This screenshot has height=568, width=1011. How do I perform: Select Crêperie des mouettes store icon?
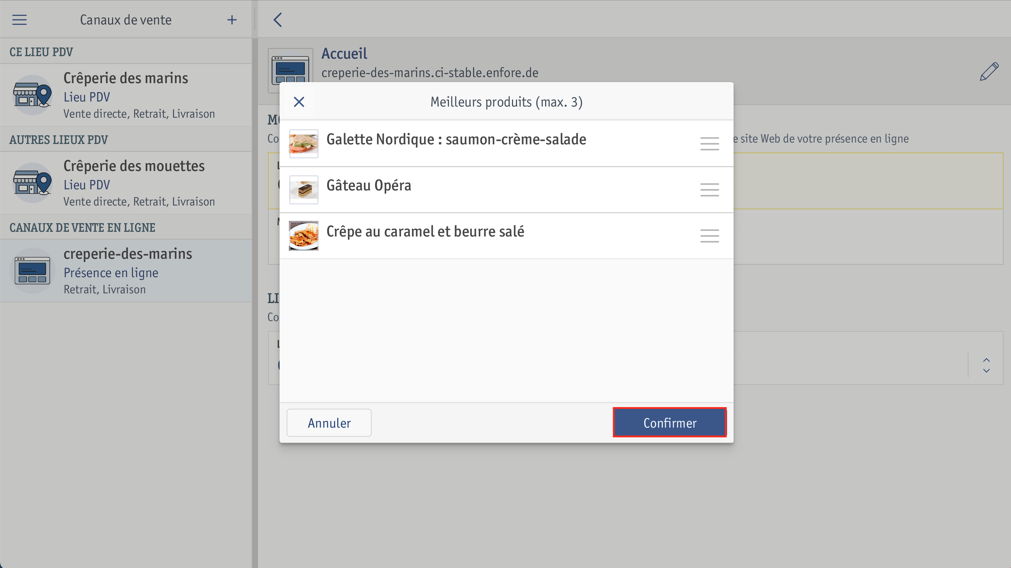tap(32, 182)
